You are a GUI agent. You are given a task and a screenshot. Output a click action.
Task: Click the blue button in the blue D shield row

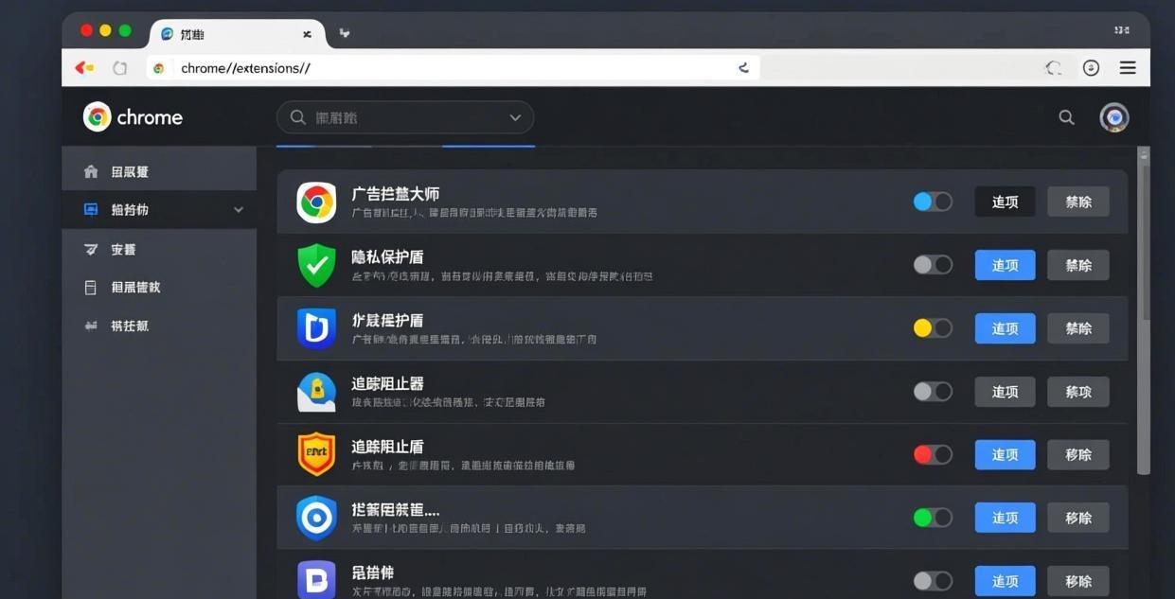(x=1005, y=328)
